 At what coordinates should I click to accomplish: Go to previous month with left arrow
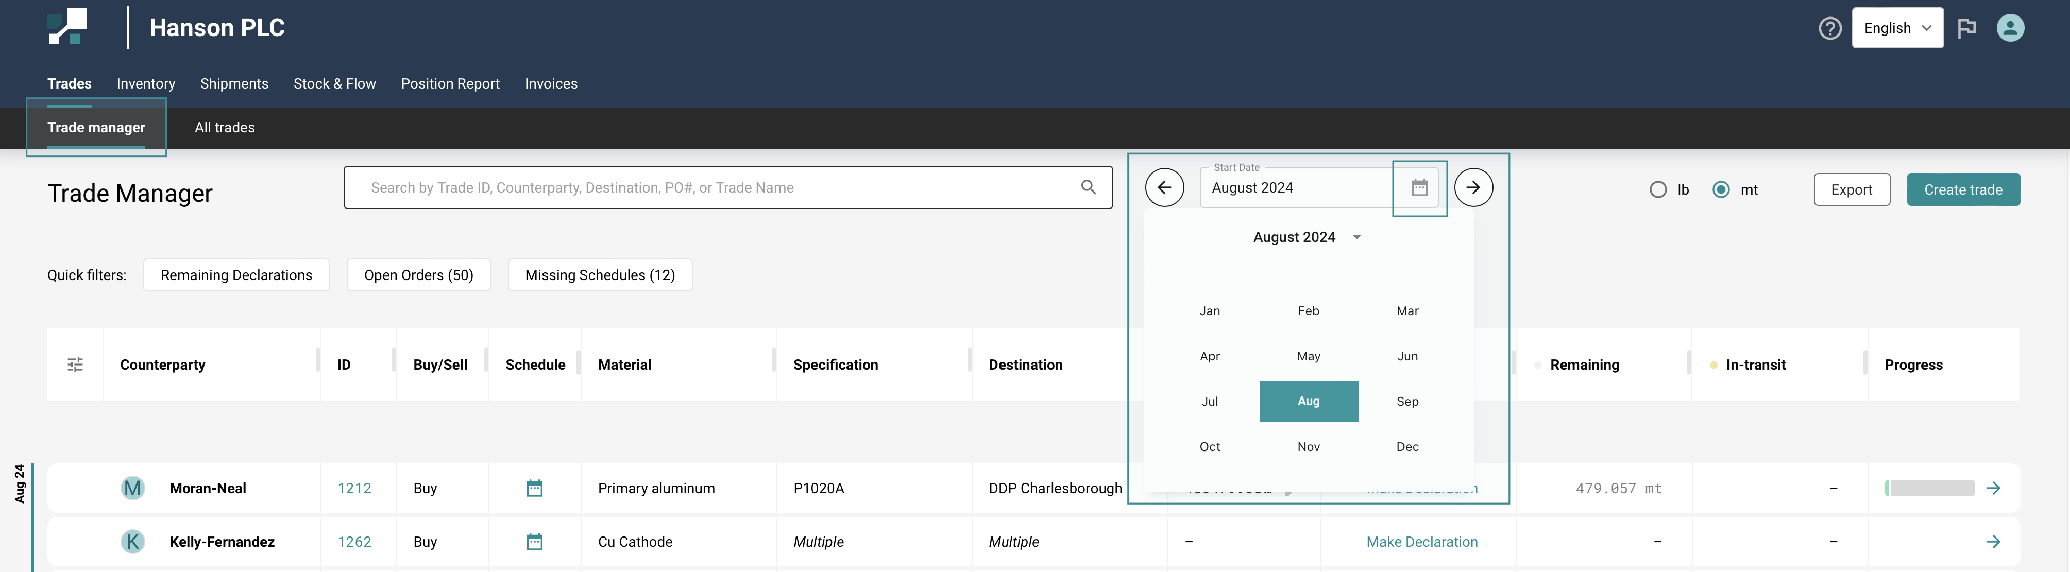point(1164,188)
